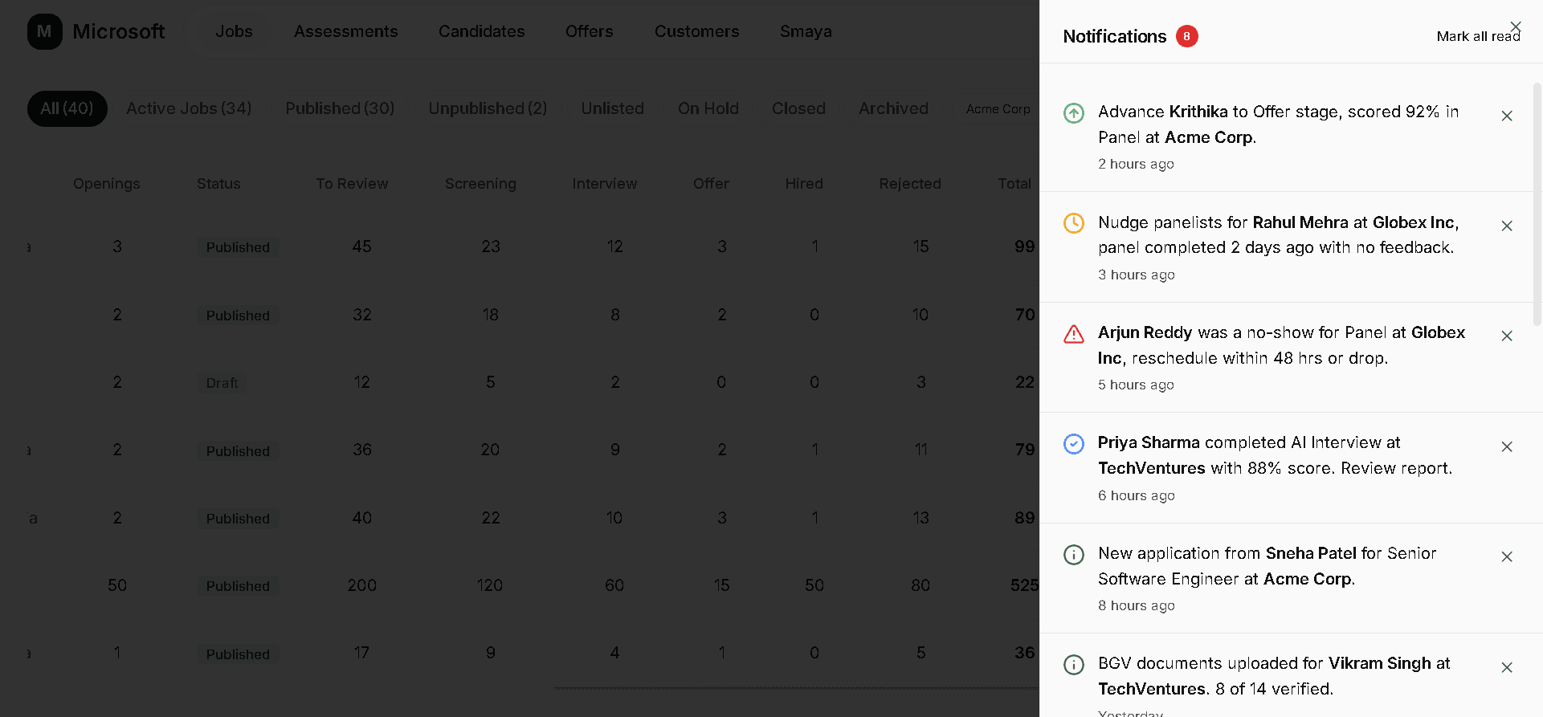1543x717 pixels.
Task: Click the Interview column header
Action: 604,184
